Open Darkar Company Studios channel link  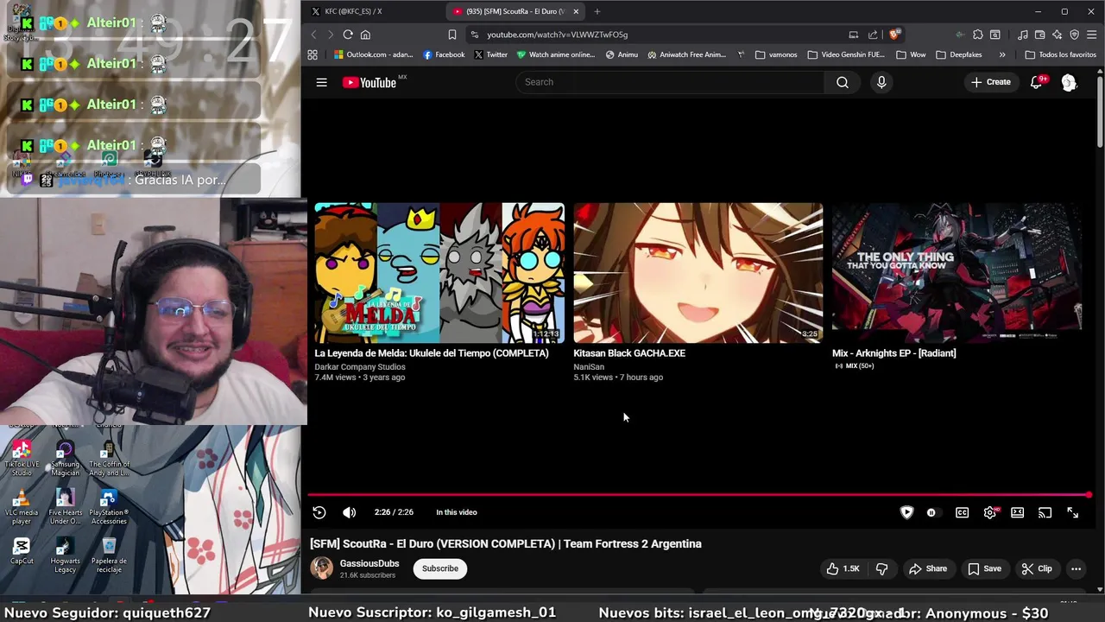(360, 366)
